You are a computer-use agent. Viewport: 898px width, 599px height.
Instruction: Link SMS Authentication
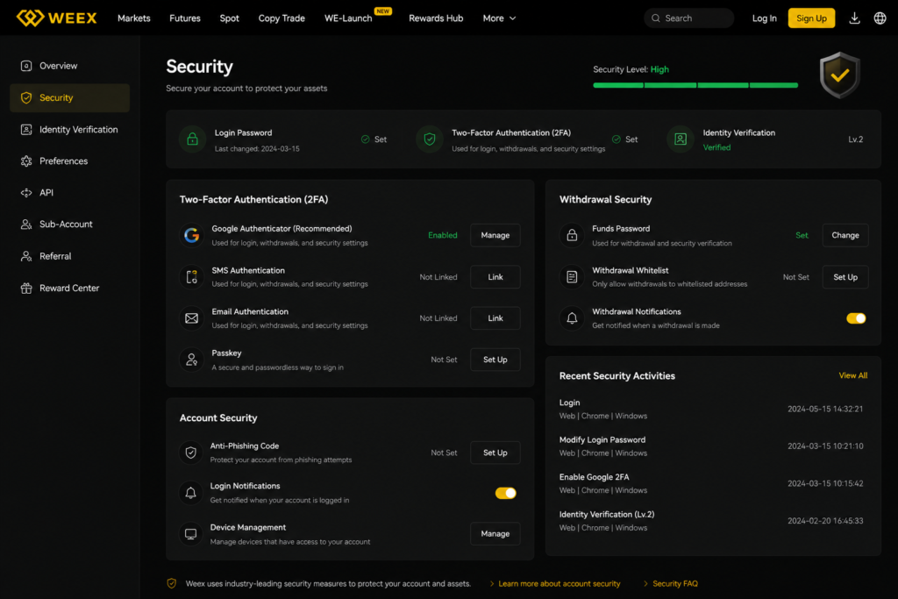pyautogui.click(x=495, y=276)
